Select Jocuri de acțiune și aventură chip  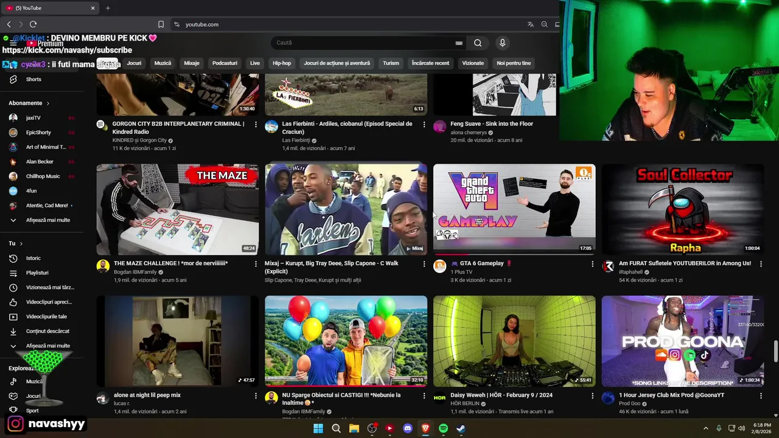(337, 63)
